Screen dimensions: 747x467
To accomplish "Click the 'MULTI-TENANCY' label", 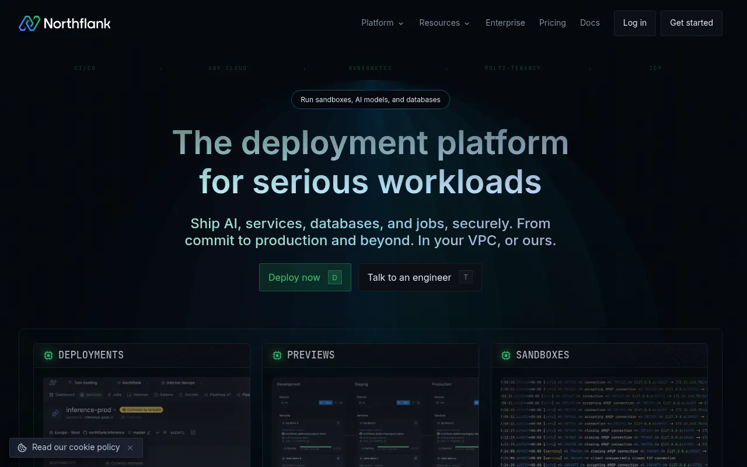I will 513,68.
